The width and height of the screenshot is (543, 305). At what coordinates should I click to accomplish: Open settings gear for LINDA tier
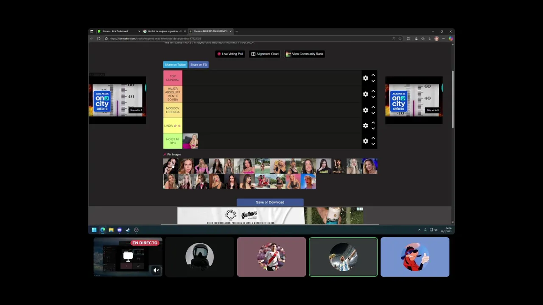click(365, 125)
